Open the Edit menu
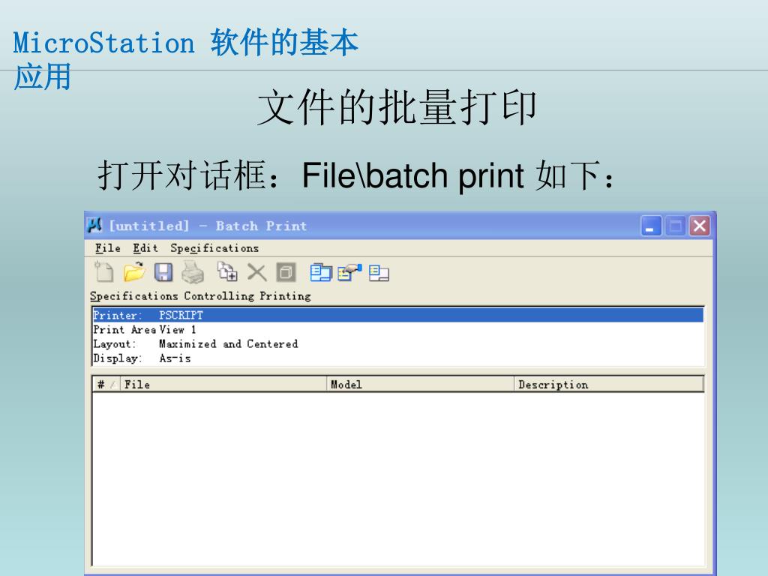 click(x=145, y=248)
